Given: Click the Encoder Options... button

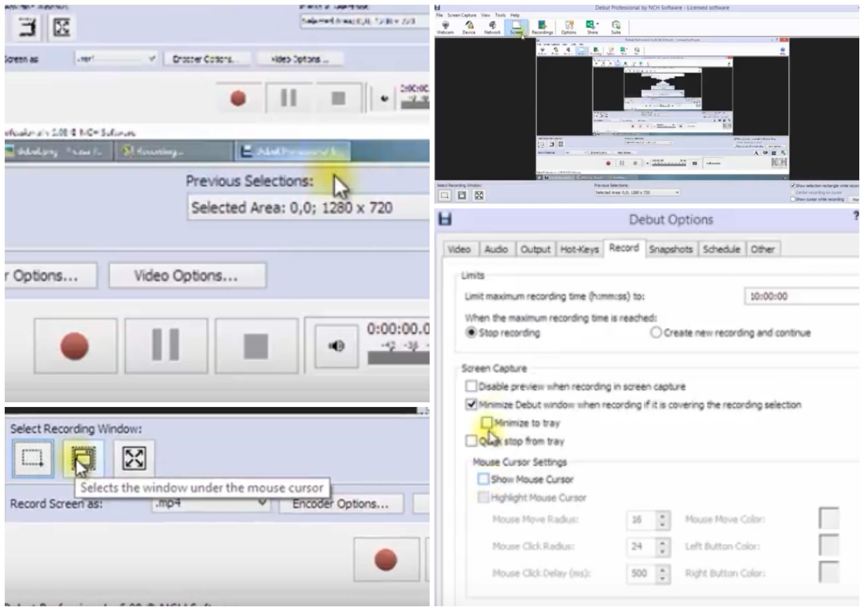Looking at the screenshot, I should [341, 503].
